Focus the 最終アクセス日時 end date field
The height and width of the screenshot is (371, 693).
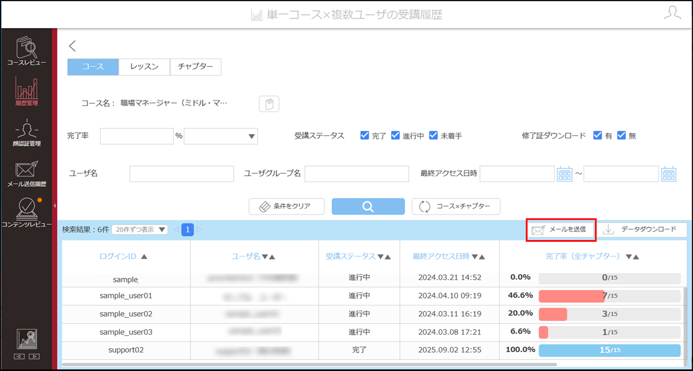point(621,174)
